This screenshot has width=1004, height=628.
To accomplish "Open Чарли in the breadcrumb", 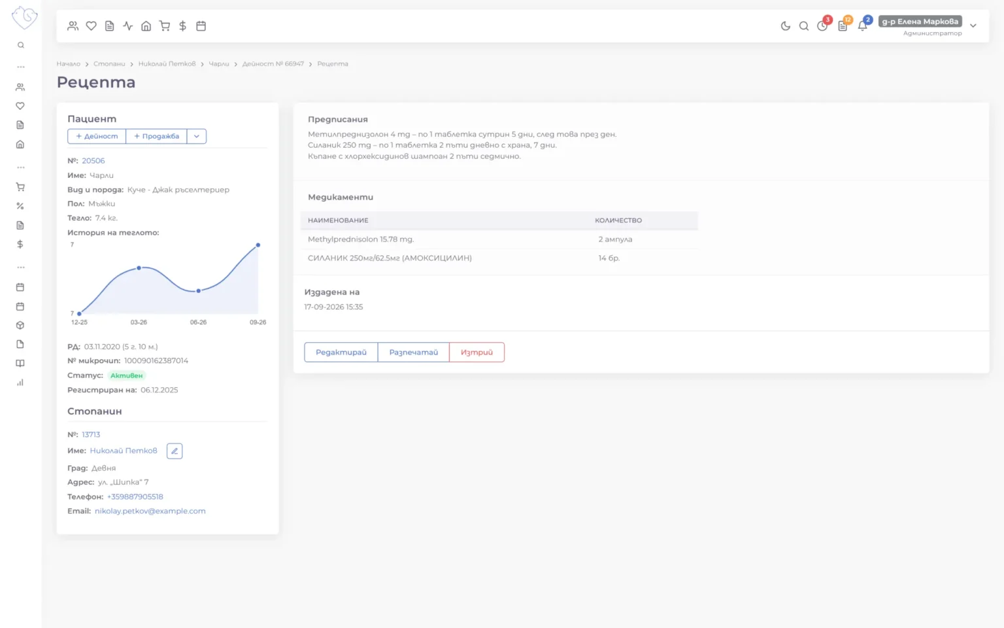I will tap(219, 64).
